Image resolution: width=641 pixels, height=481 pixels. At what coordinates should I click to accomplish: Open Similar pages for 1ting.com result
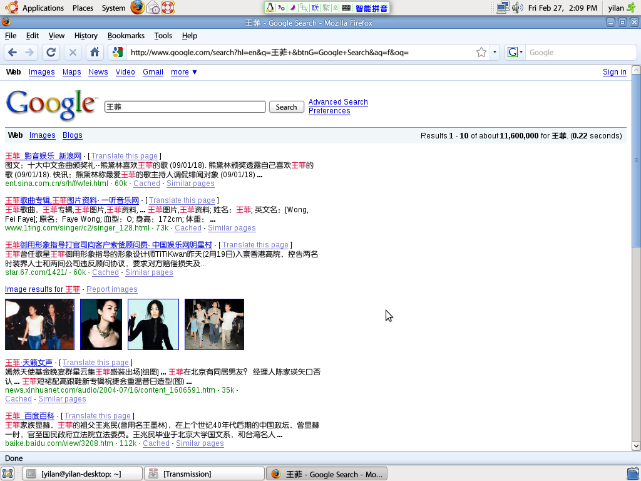coord(232,228)
